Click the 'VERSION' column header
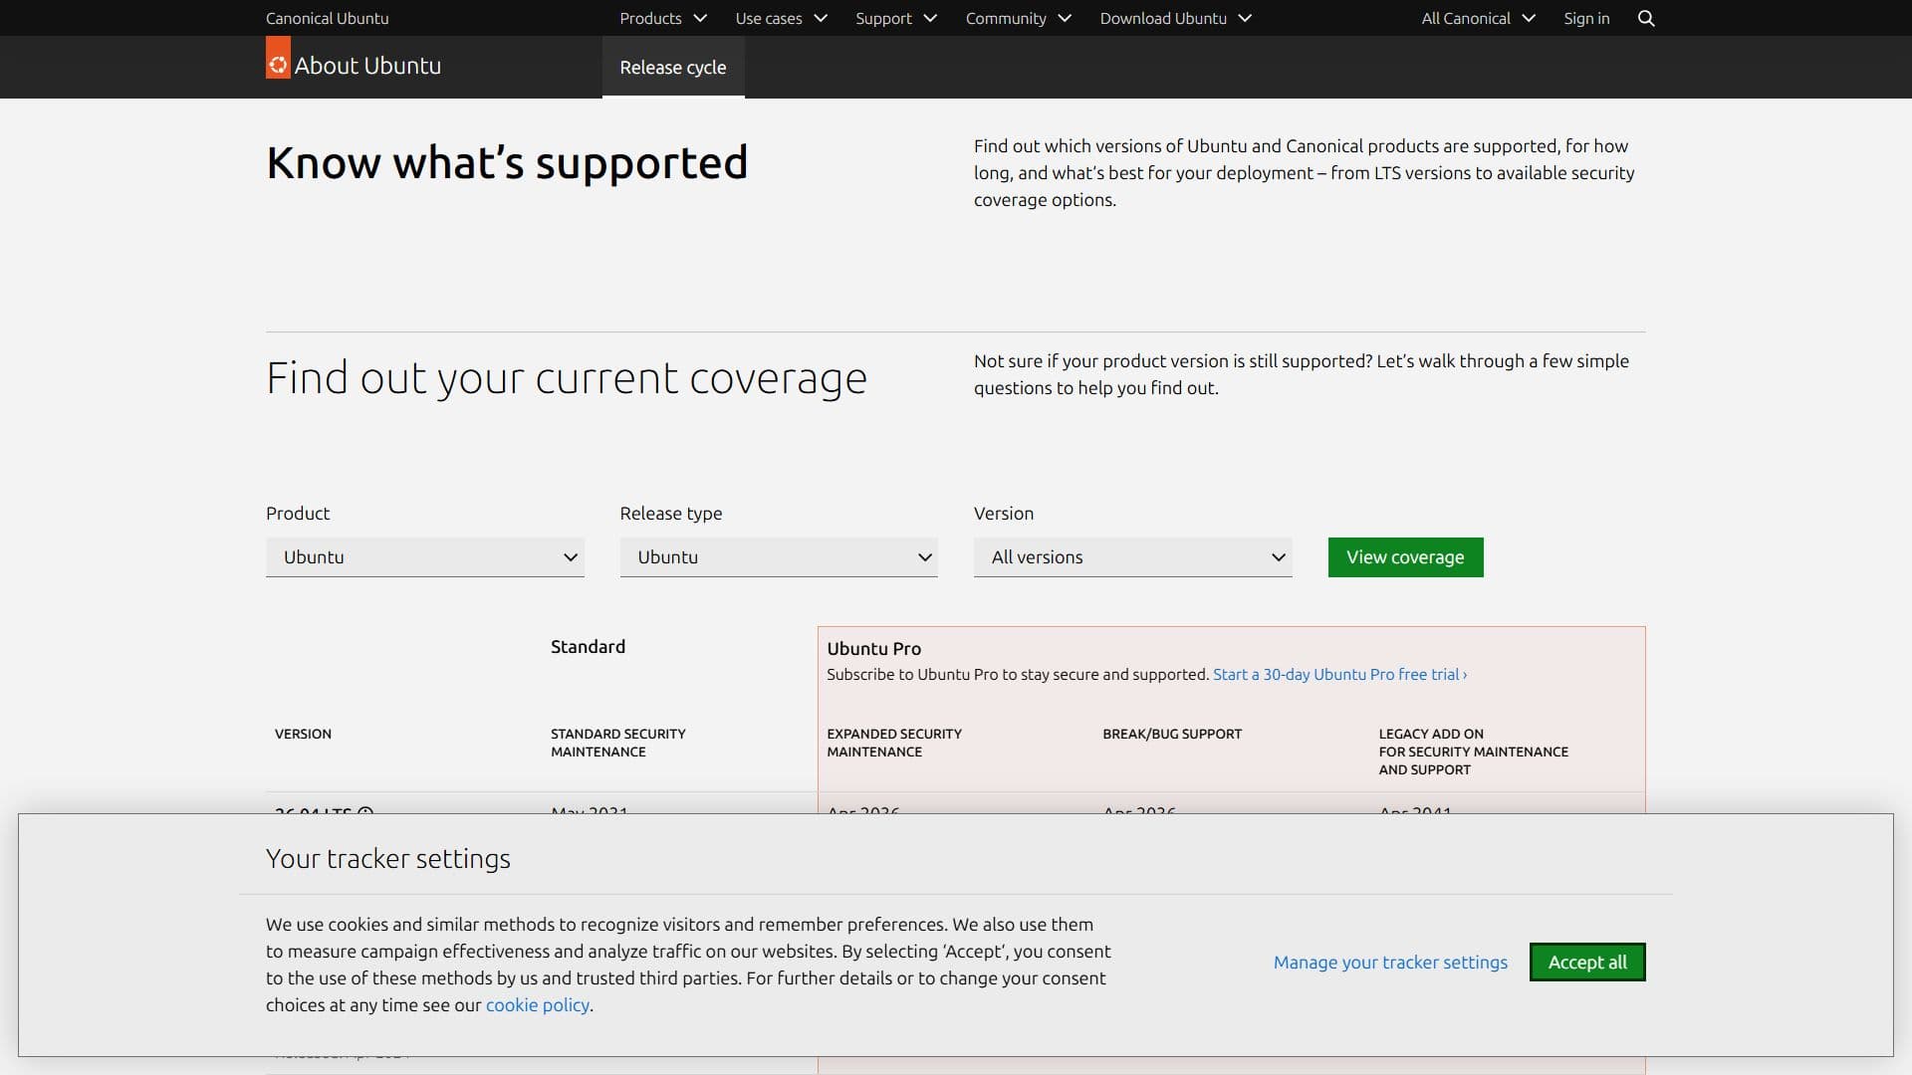The height and width of the screenshot is (1075, 1912). pyautogui.click(x=303, y=734)
